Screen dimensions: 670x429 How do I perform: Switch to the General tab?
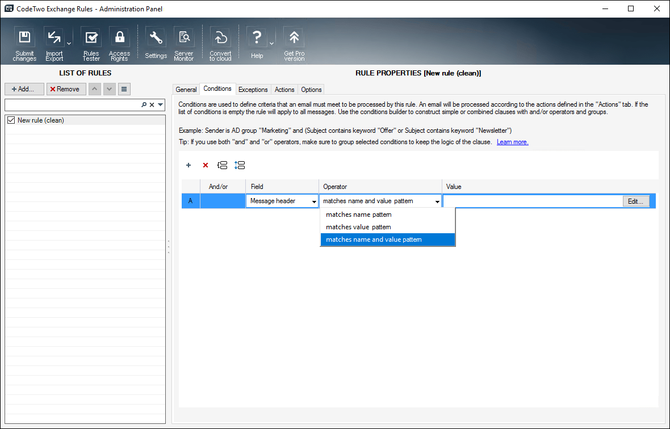(186, 90)
